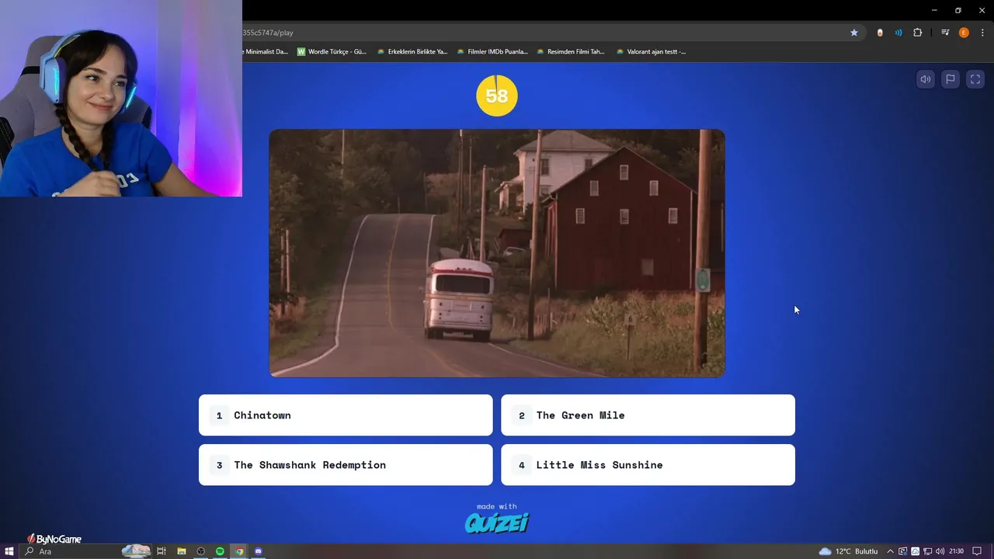Open the Resimden Filmi Tah... bookmark
This screenshot has width=994, height=559.
(571, 52)
